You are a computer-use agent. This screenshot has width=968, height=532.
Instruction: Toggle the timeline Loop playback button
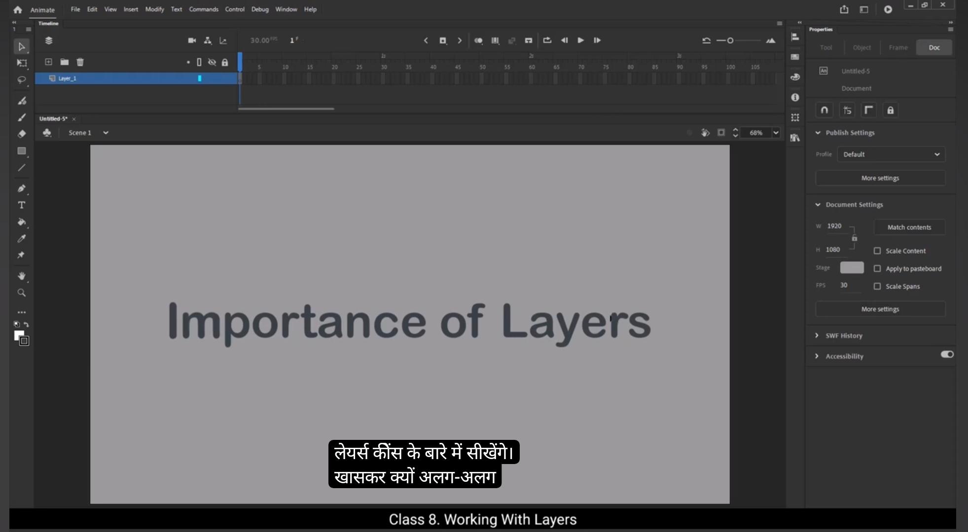[547, 40]
